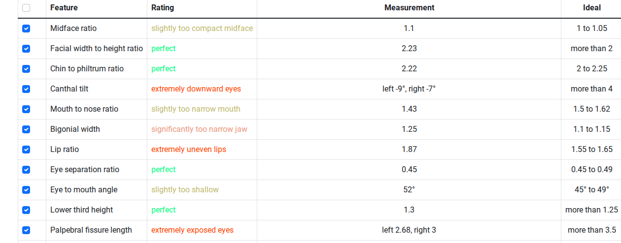Uncheck the Lip ratio row checkbox
Image resolution: width=621 pixels, height=243 pixels.
tap(26, 150)
